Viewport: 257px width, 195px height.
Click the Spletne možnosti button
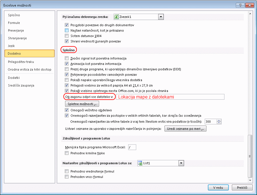[x=82, y=104]
